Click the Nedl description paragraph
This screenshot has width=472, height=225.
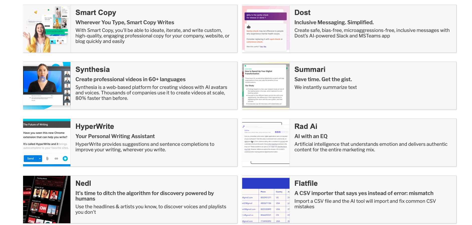pyautogui.click(x=151, y=210)
